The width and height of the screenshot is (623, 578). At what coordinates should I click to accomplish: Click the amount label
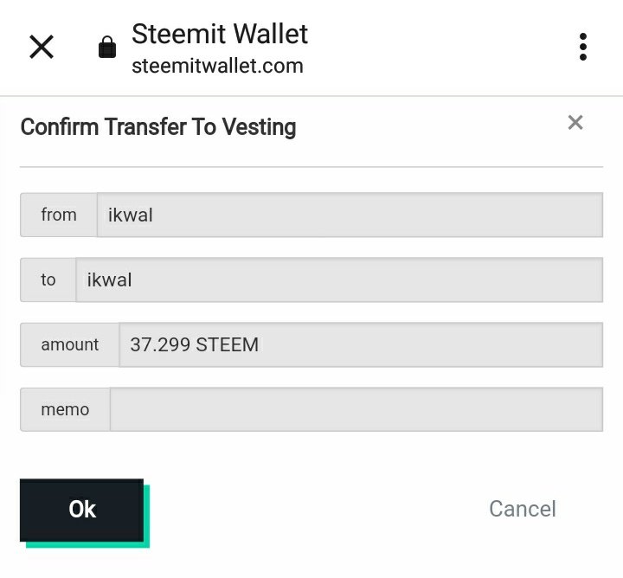tap(70, 344)
